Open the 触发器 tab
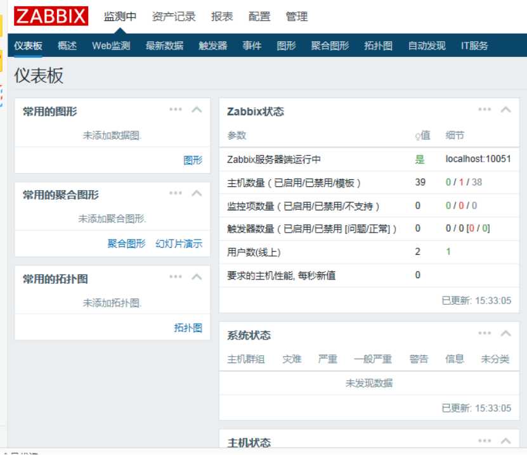Screen dimensions: 527x455 pyautogui.click(x=213, y=46)
